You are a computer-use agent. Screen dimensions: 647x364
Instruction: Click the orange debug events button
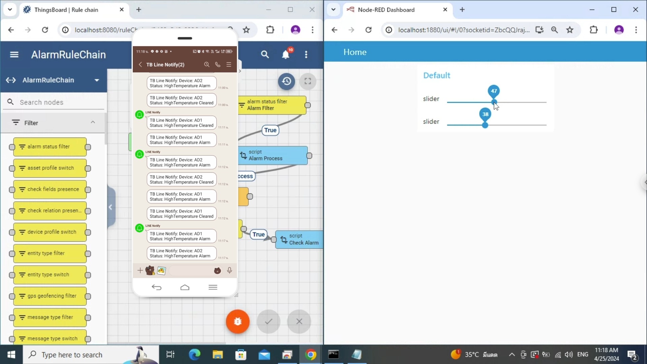(238, 322)
